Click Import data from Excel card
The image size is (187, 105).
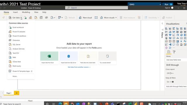point(49,58)
